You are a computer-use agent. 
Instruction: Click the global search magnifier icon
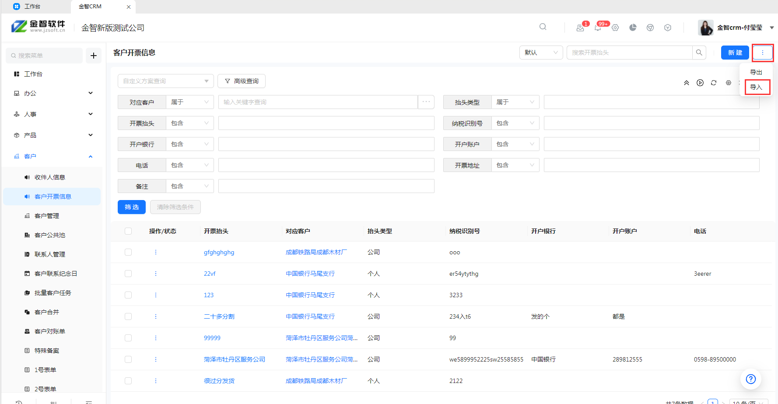click(543, 27)
